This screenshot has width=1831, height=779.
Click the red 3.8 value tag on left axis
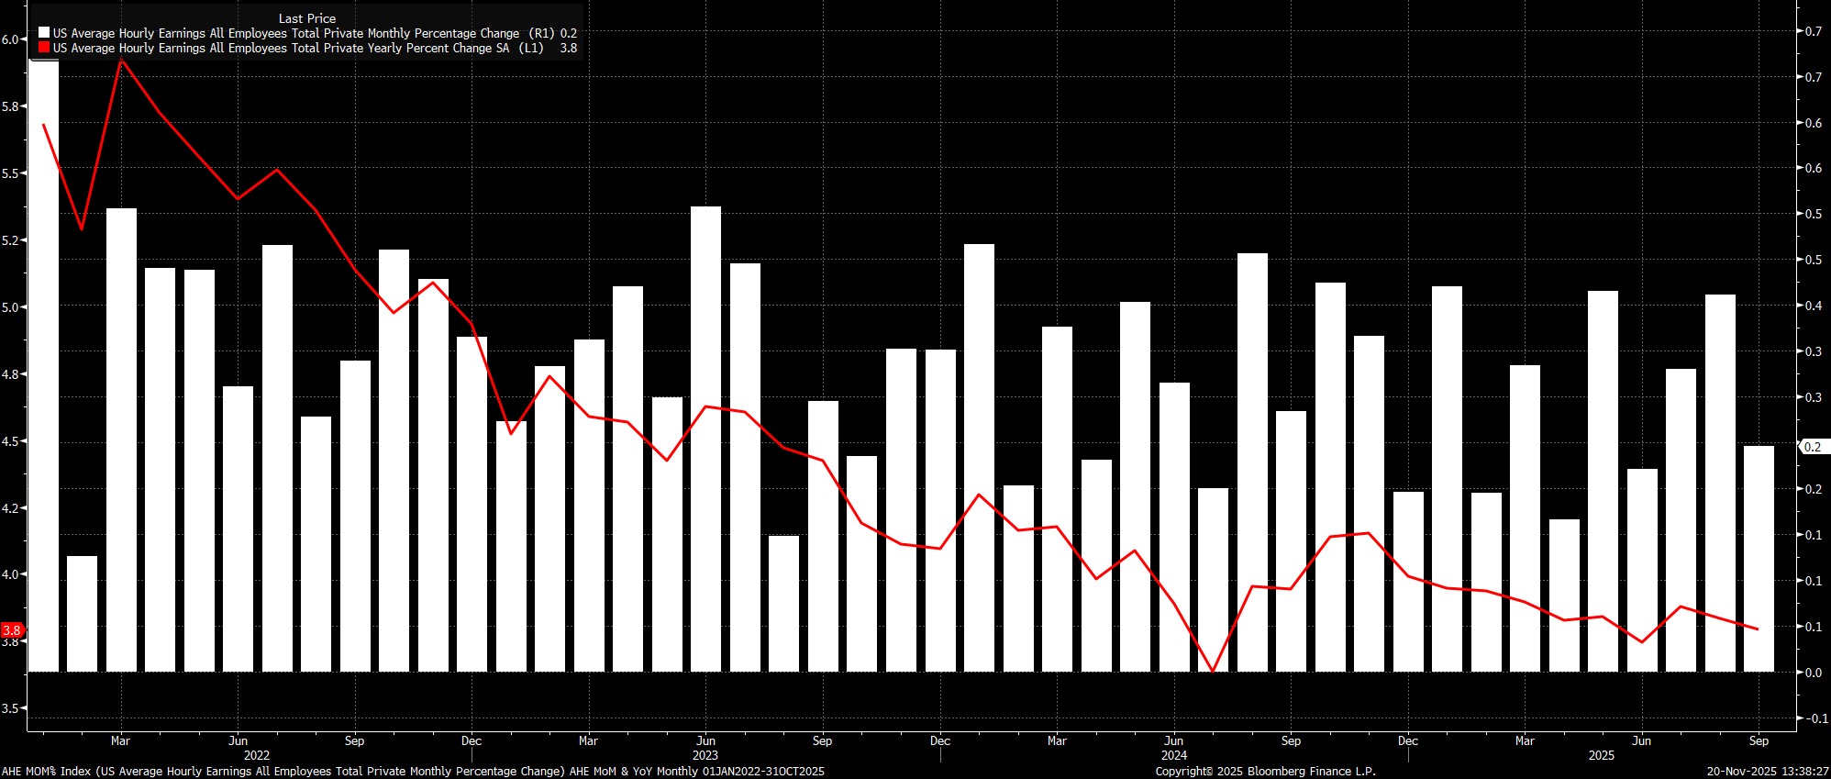click(12, 630)
